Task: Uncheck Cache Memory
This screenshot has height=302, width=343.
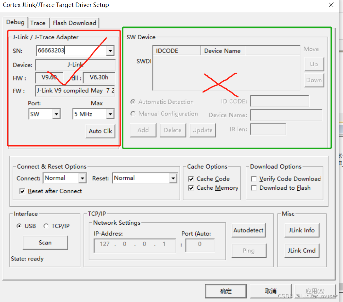Action: [x=191, y=188]
